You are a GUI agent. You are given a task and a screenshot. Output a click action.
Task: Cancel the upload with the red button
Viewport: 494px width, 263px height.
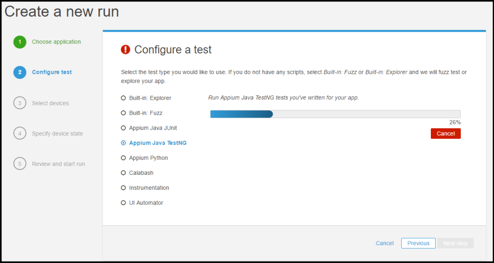coord(445,133)
